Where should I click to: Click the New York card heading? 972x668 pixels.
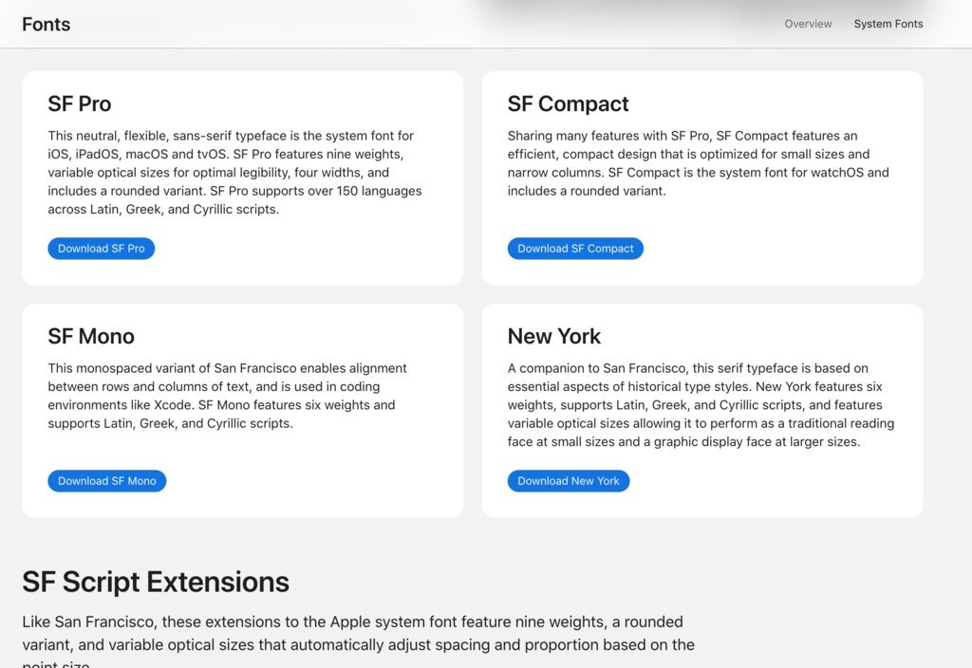(x=554, y=336)
